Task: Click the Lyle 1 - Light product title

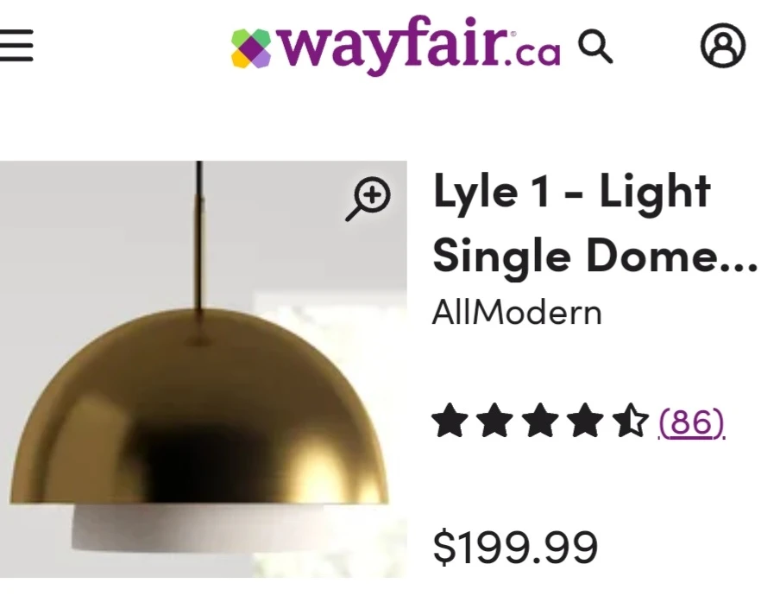Action: 571,193
